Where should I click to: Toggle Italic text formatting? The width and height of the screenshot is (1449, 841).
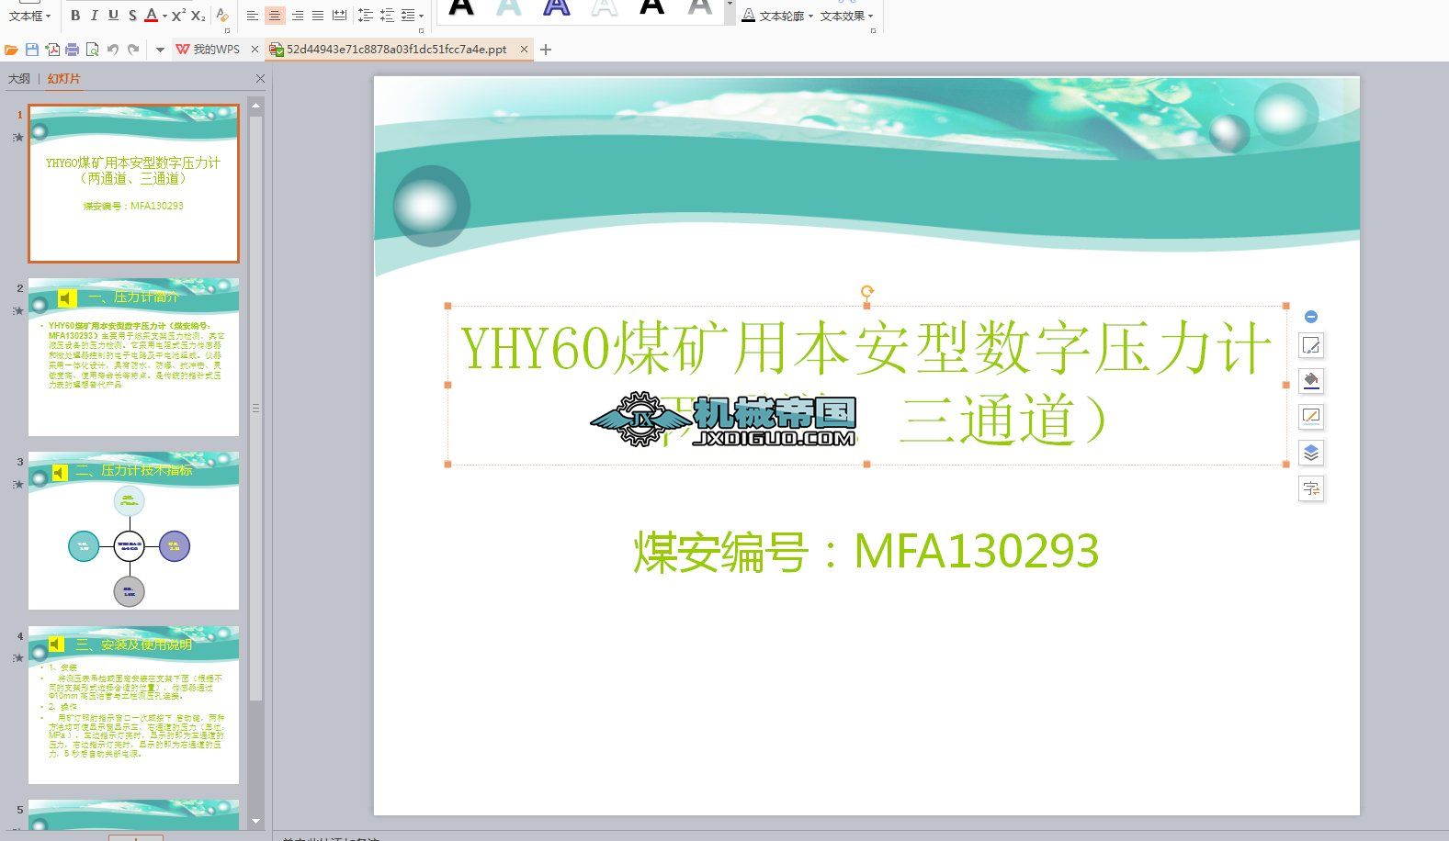pyautogui.click(x=94, y=16)
